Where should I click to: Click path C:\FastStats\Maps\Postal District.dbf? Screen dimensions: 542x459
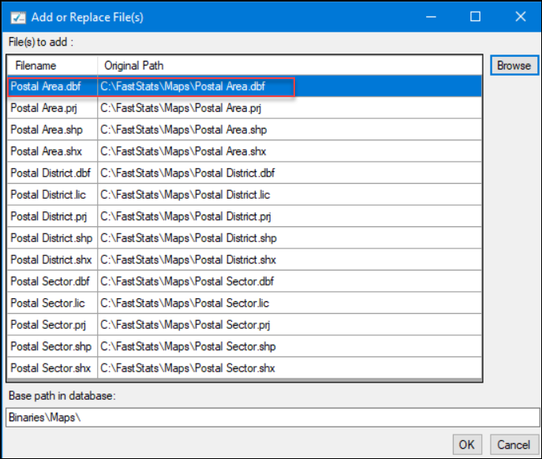click(188, 174)
